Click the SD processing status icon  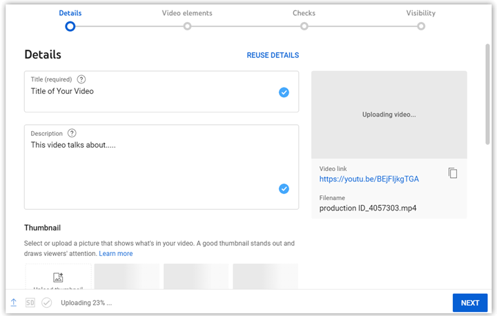(x=30, y=302)
